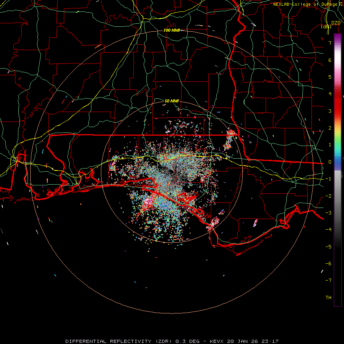This screenshot has height=344, width=344.
Task: Click the scale label '-7'
Action: coord(328,281)
